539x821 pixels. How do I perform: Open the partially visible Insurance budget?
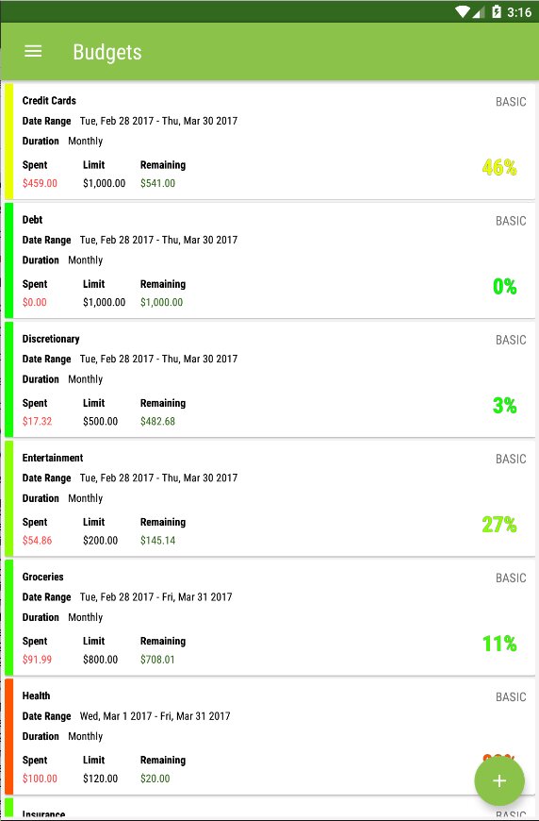click(x=269, y=810)
